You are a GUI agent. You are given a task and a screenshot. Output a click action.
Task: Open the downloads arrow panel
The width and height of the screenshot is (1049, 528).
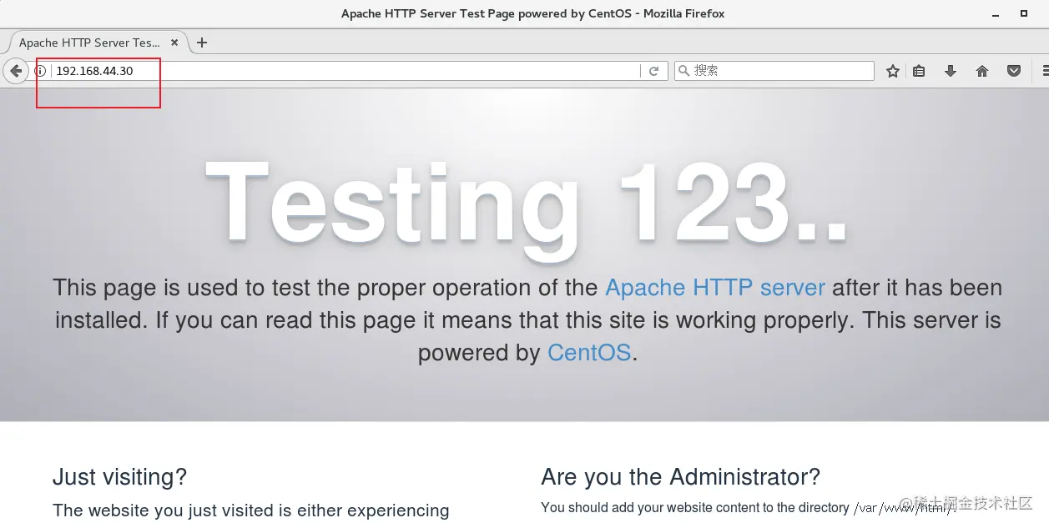(951, 71)
